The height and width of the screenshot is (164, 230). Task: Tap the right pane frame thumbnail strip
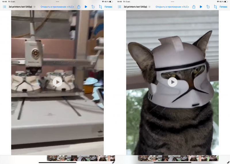click(x=178, y=158)
